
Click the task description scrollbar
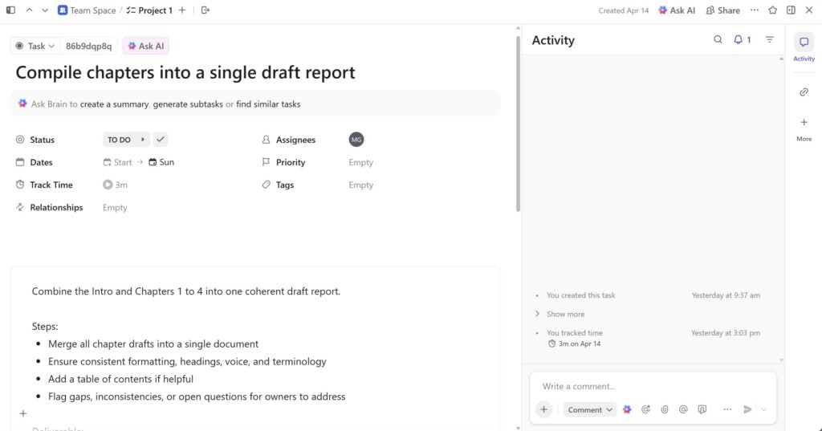[x=518, y=124]
